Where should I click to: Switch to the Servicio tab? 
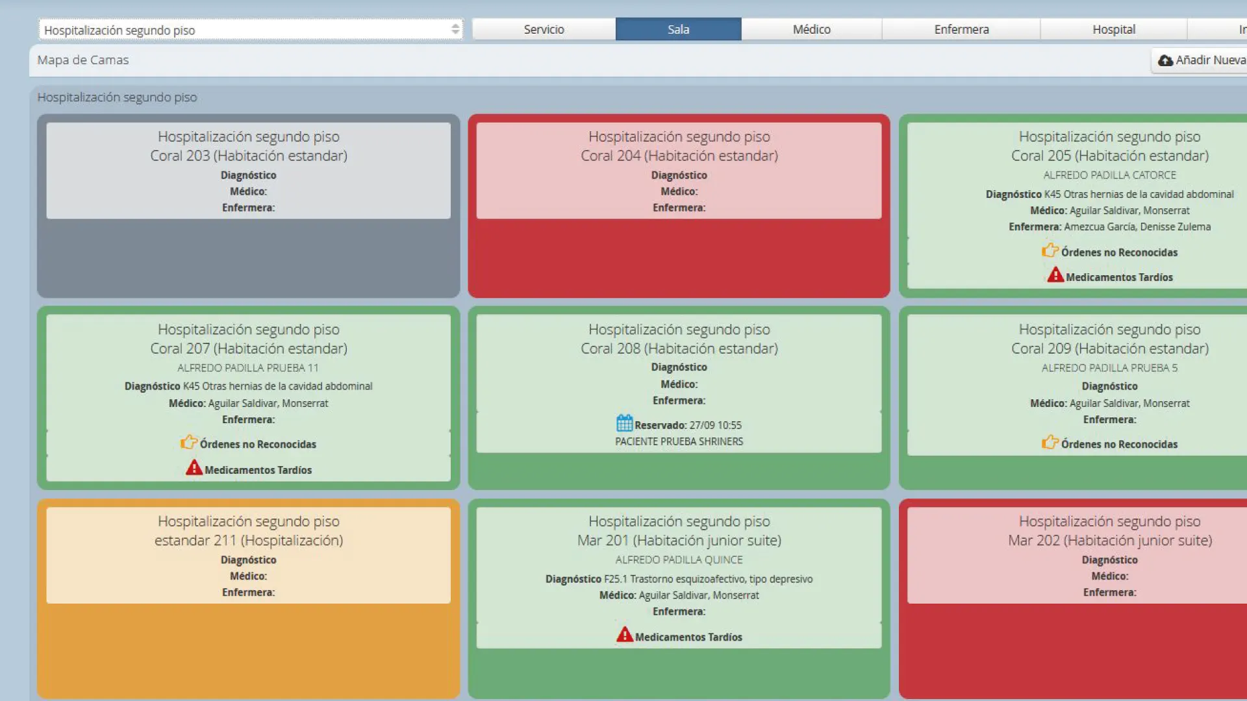tap(544, 29)
